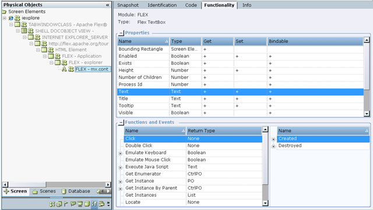Collapse the SHELL DOCOBJECT VIEW node

[18, 31]
